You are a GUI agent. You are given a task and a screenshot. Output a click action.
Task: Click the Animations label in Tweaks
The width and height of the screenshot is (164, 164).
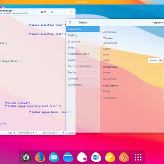[x=109, y=32]
